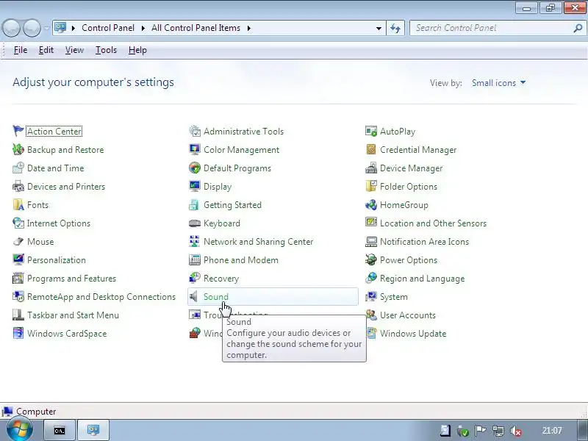
Task: Click the All Control Panel Items breadcrumb
Action: (x=196, y=28)
